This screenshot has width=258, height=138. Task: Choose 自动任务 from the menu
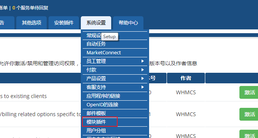point(115,44)
